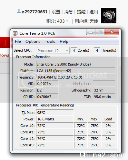The image size is (128, 160).
Task: Click the threads count field showing 4
Action: click(x=97, y=50)
